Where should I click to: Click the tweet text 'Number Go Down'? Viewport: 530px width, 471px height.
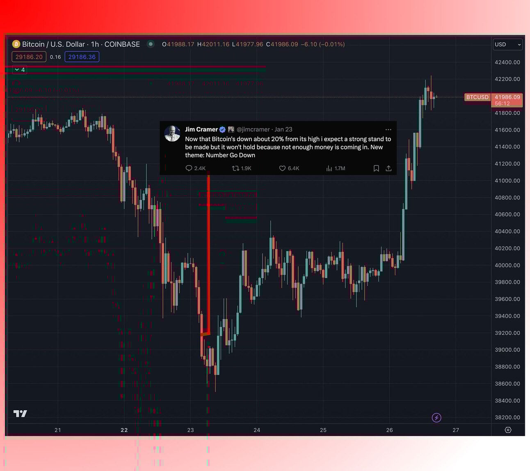[x=231, y=155]
